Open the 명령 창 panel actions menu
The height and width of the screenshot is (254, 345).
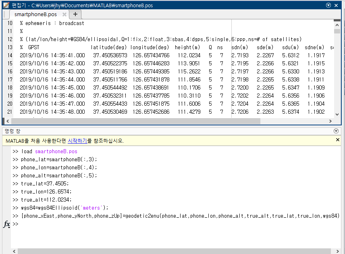point(336,131)
